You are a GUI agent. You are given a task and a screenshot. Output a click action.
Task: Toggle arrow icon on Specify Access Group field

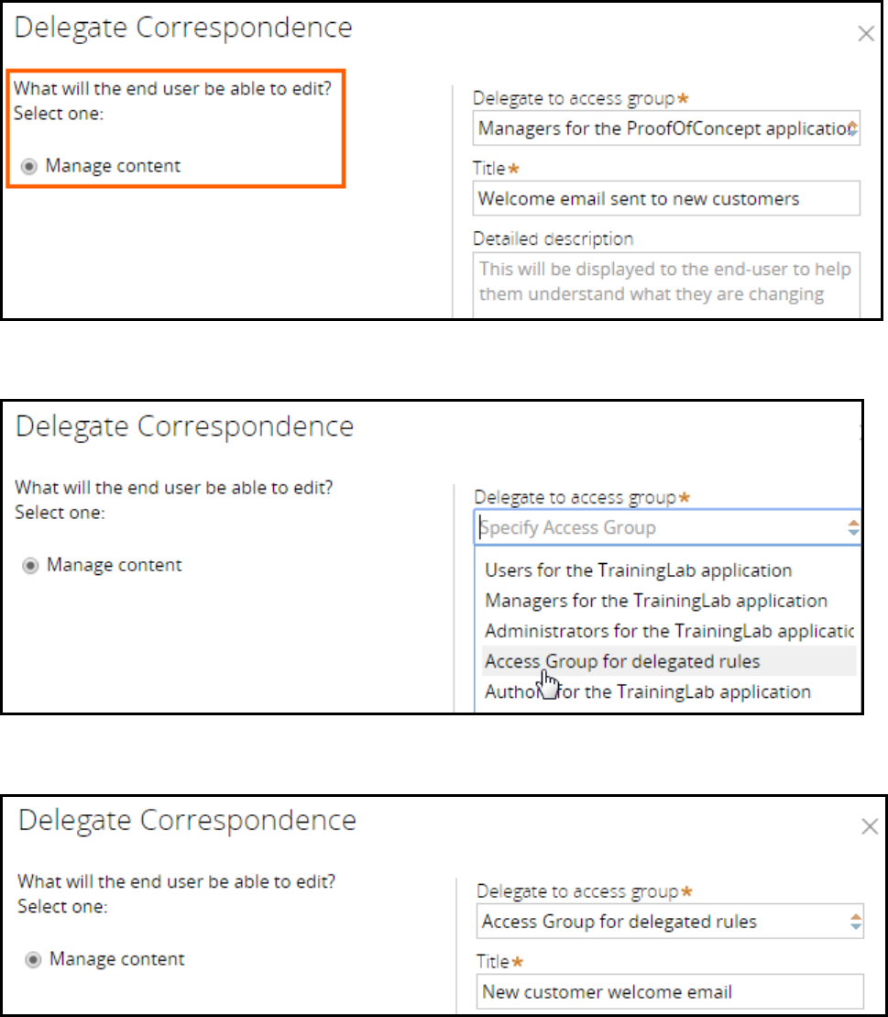[x=854, y=527]
